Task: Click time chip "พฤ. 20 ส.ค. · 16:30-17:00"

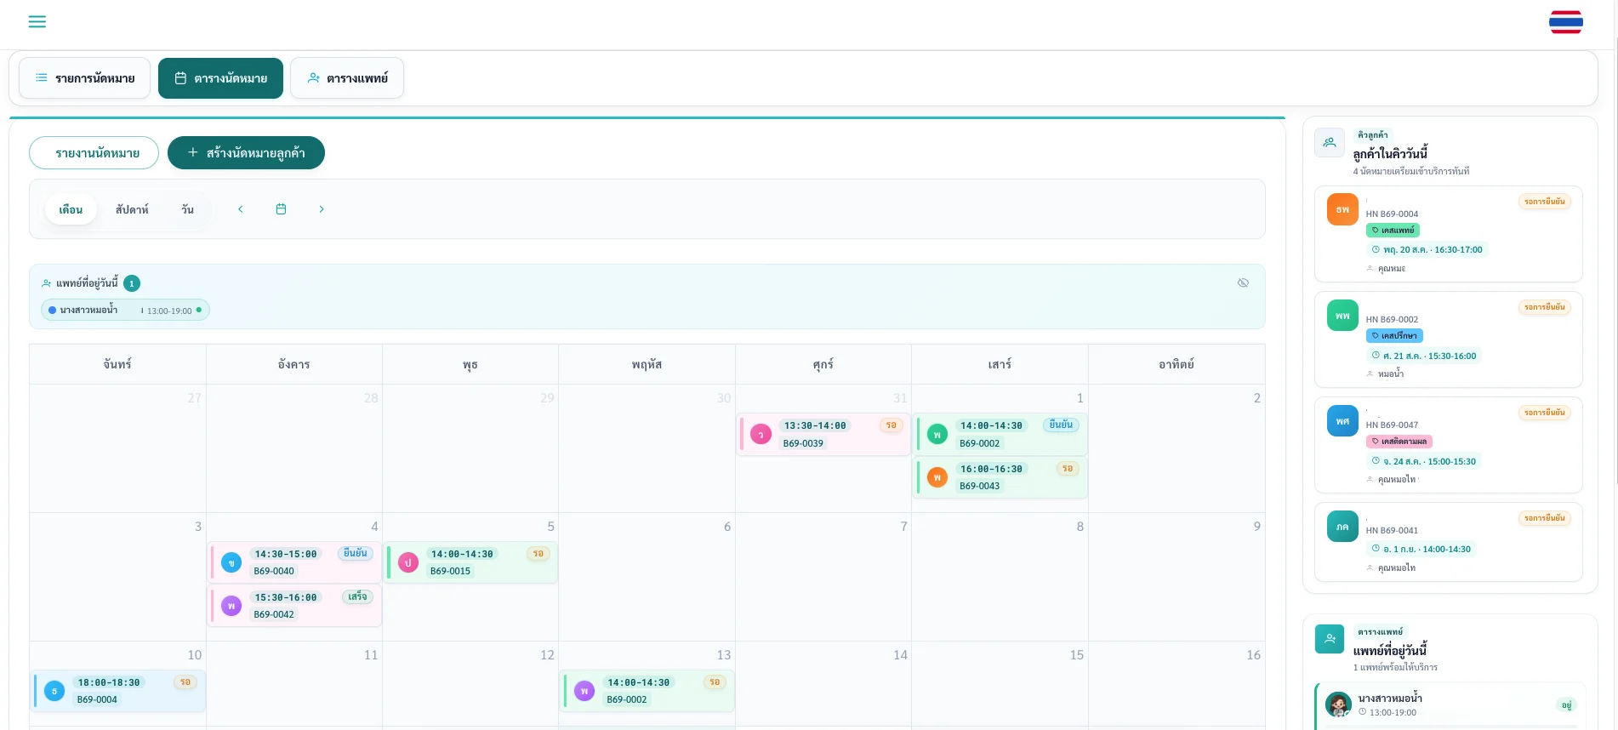Action: click(1427, 250)
